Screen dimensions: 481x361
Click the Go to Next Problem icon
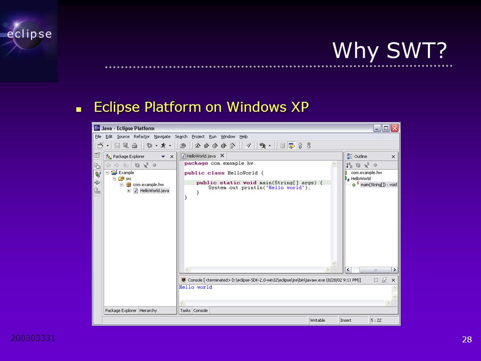(300, 145)
